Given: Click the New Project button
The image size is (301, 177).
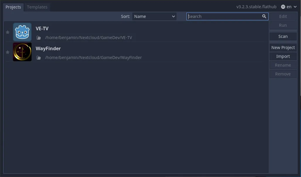Looking at the screenshot, I should [283, 47].
